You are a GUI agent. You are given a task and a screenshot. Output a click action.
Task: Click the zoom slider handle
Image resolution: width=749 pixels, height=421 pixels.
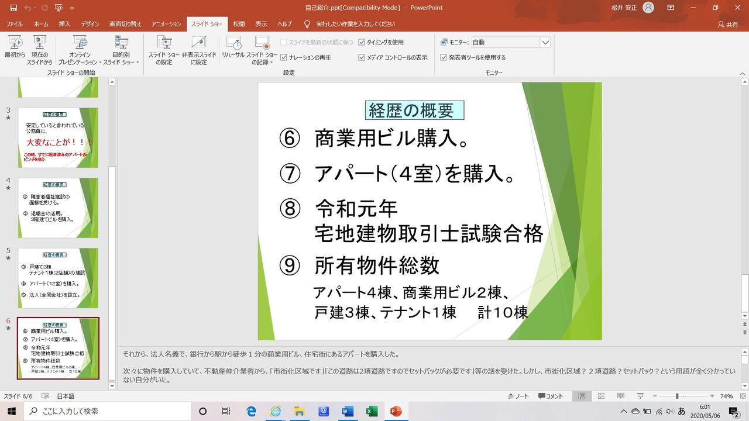tap(677, 396)
